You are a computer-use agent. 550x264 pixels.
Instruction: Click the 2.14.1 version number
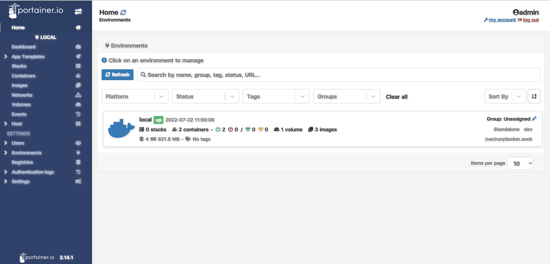click(x=66, y=257)
